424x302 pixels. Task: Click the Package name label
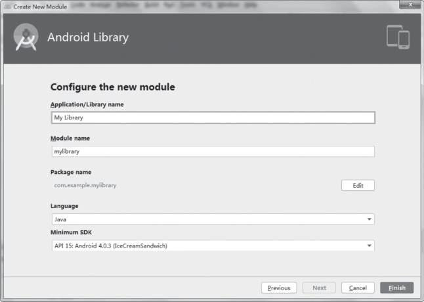71,172
